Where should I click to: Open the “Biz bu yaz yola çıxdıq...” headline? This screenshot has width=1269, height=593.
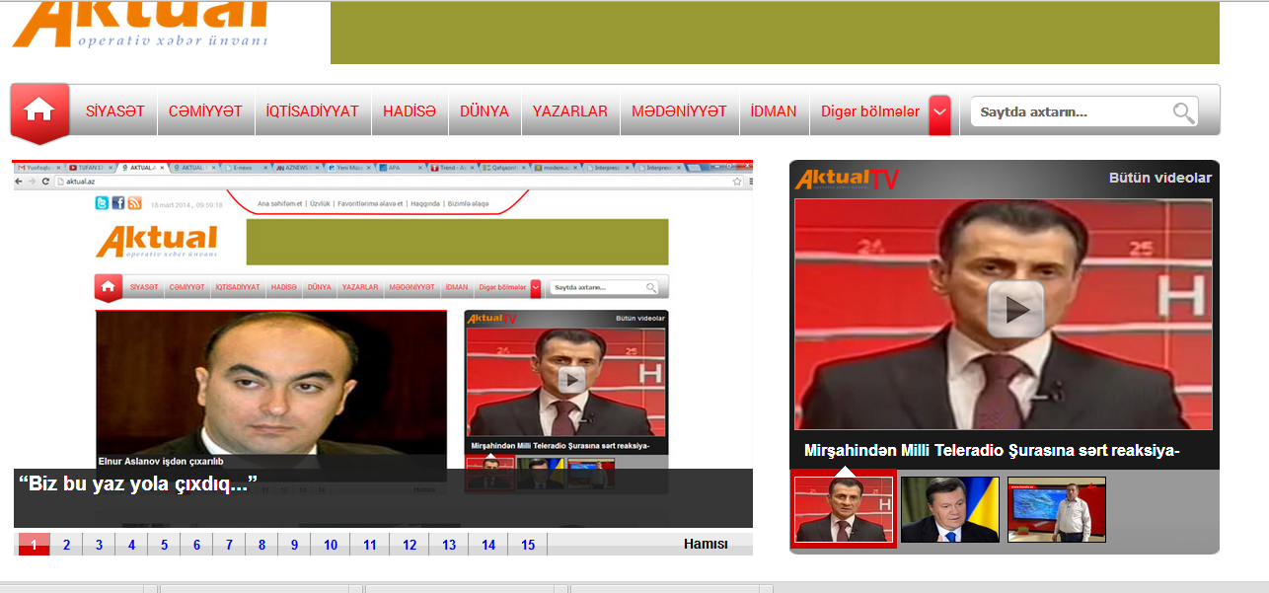point(138,483)
